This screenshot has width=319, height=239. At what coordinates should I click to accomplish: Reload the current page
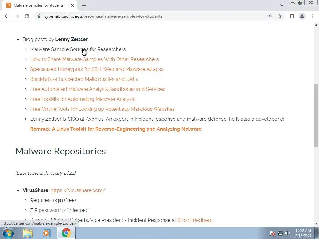tap(27, 16)
